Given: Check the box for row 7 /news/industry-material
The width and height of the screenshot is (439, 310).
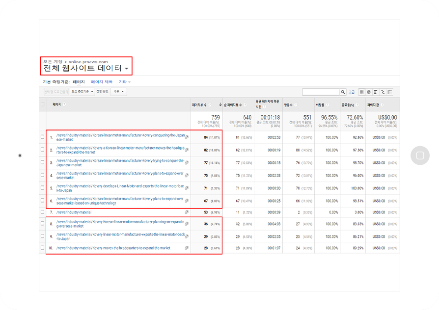Looking at the screenshot, I should [43, 212].
